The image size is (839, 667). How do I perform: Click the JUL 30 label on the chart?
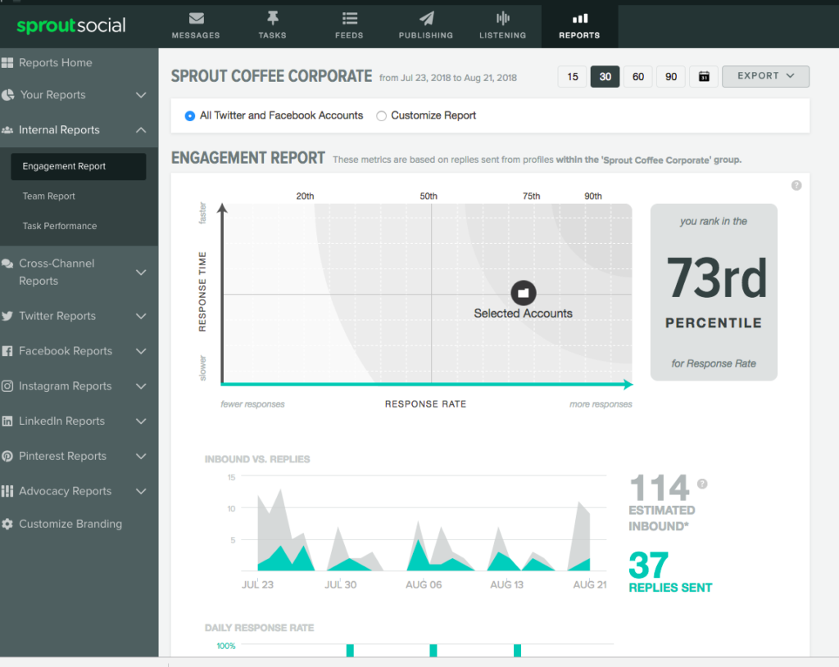tap(340, 584)
